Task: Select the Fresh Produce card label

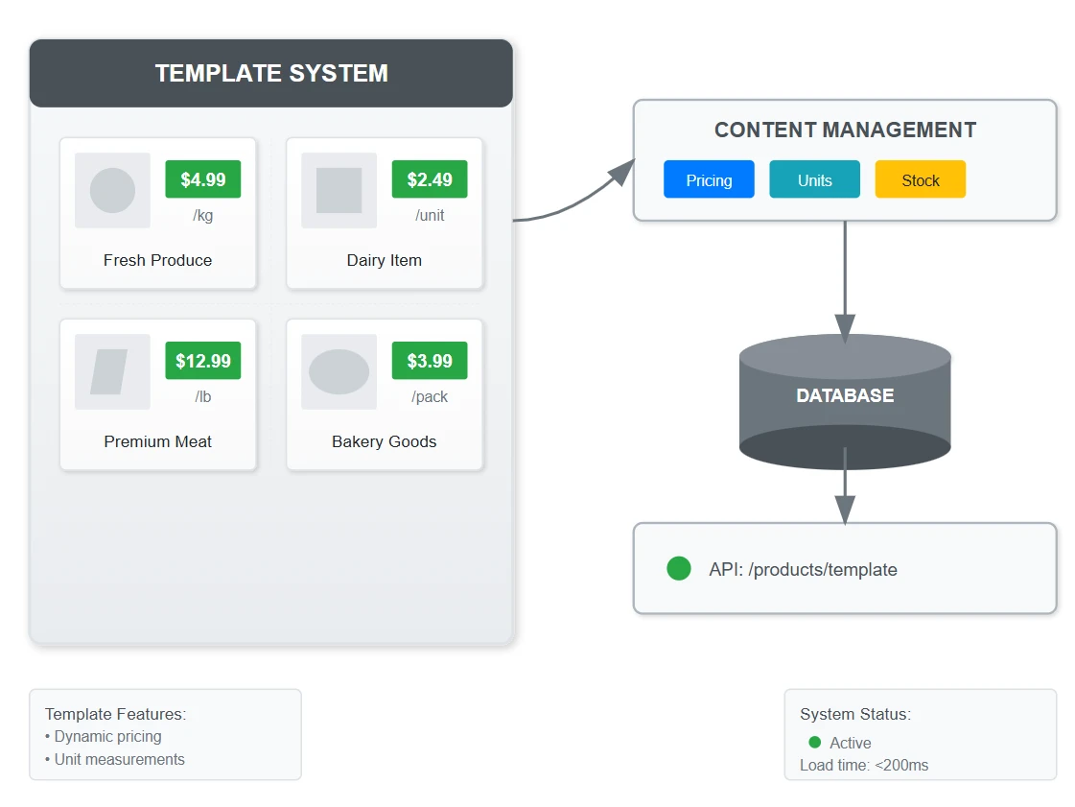Action: (157, 260)
